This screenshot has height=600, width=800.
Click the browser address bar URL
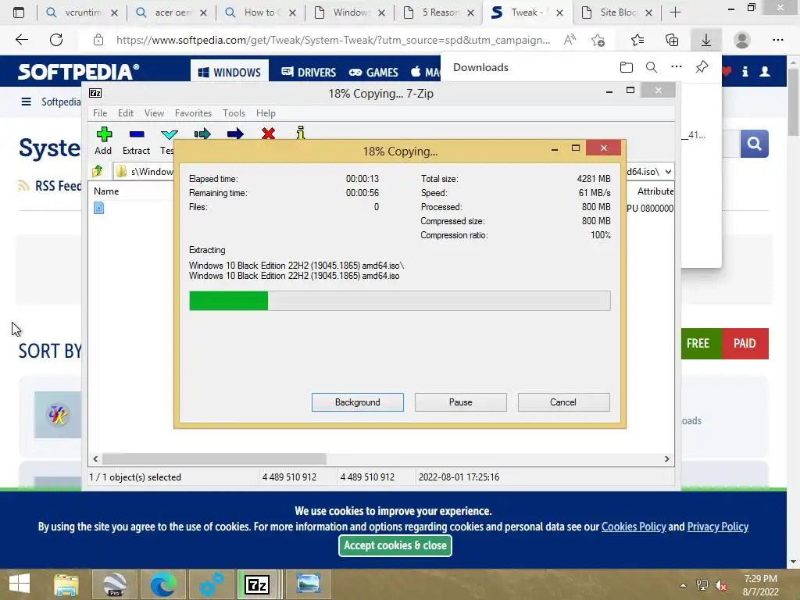pos(333,40)
